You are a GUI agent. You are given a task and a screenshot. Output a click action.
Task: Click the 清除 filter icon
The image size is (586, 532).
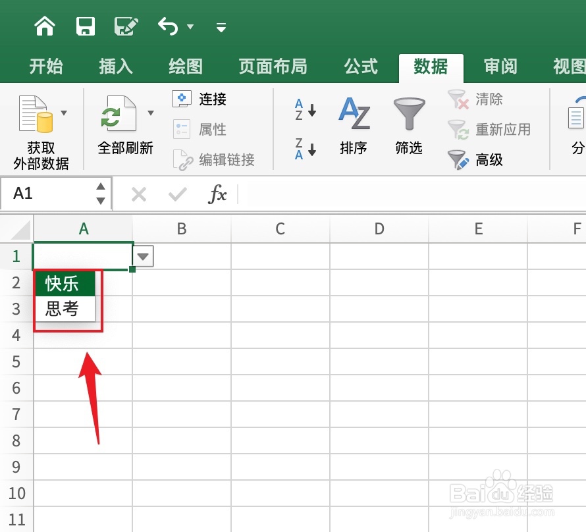[458, 99]
